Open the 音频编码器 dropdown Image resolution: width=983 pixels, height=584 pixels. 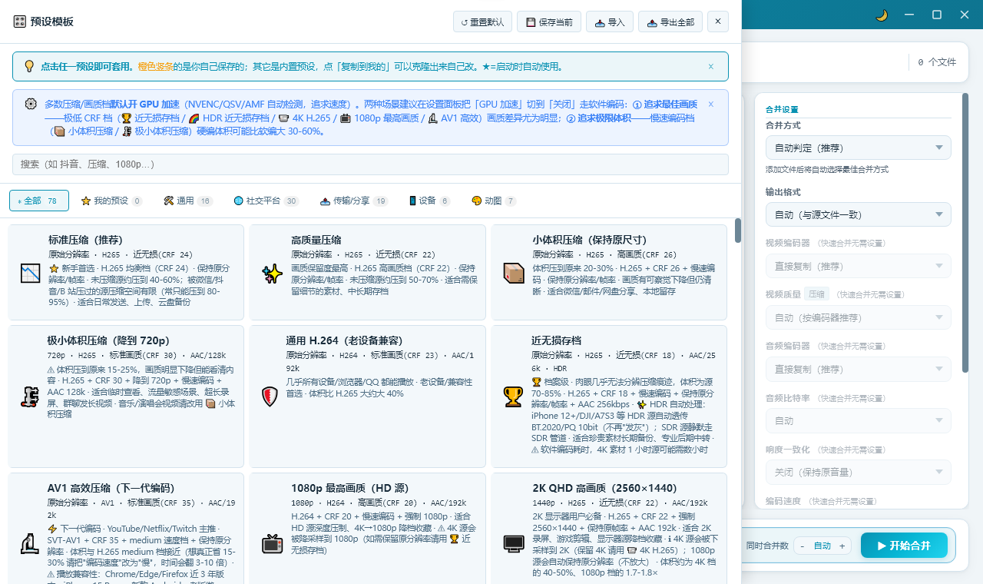point(859,369)
